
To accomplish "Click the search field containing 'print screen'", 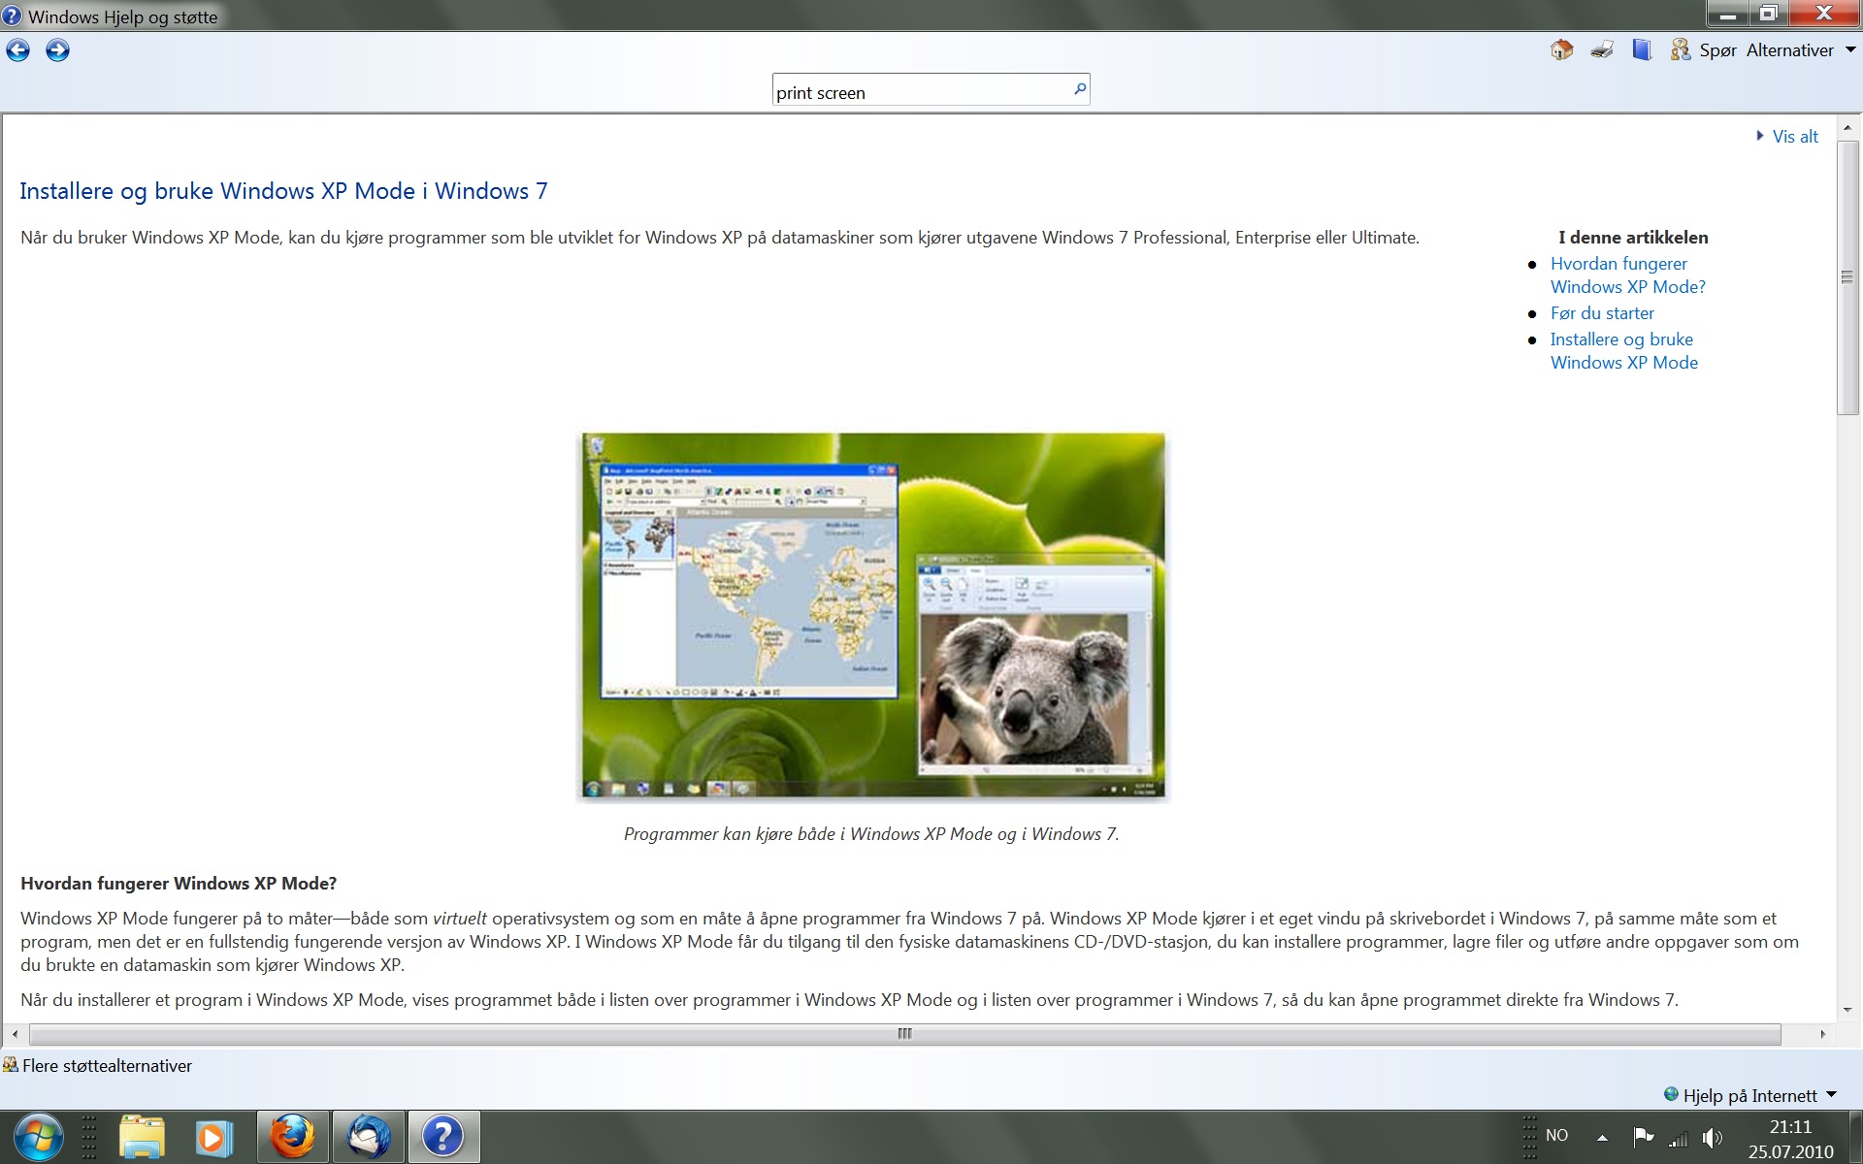I will (931, 90).
